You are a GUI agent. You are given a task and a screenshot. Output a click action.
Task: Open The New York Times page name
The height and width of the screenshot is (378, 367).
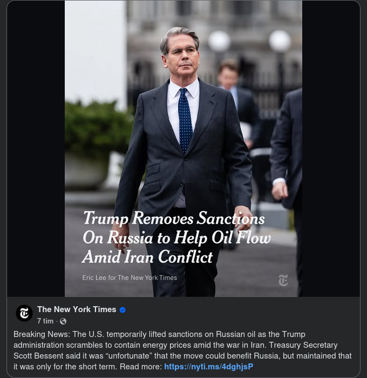[77, 309]
